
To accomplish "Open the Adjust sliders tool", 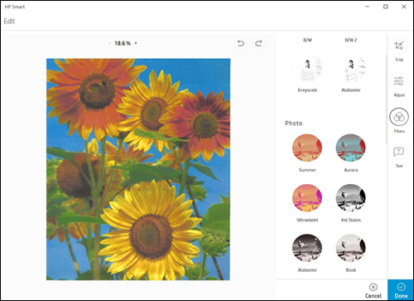I will [399, 81].
